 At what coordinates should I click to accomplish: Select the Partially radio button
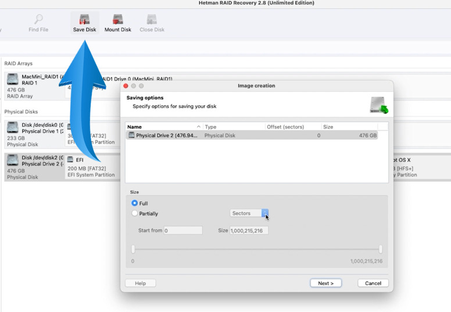134,214
